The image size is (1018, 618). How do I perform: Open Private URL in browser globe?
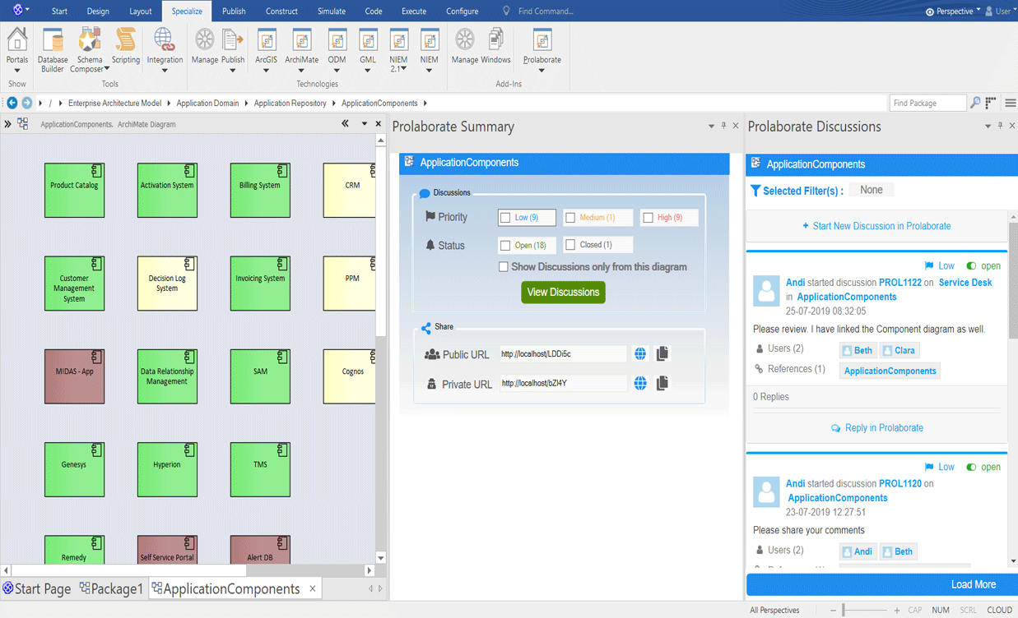[x=640, y=383]
